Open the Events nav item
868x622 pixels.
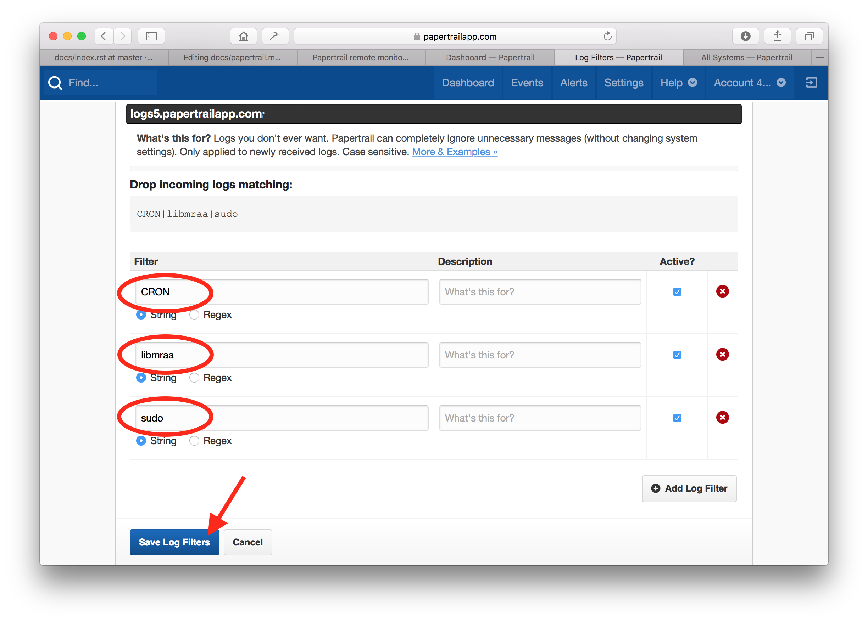(527, 83)
